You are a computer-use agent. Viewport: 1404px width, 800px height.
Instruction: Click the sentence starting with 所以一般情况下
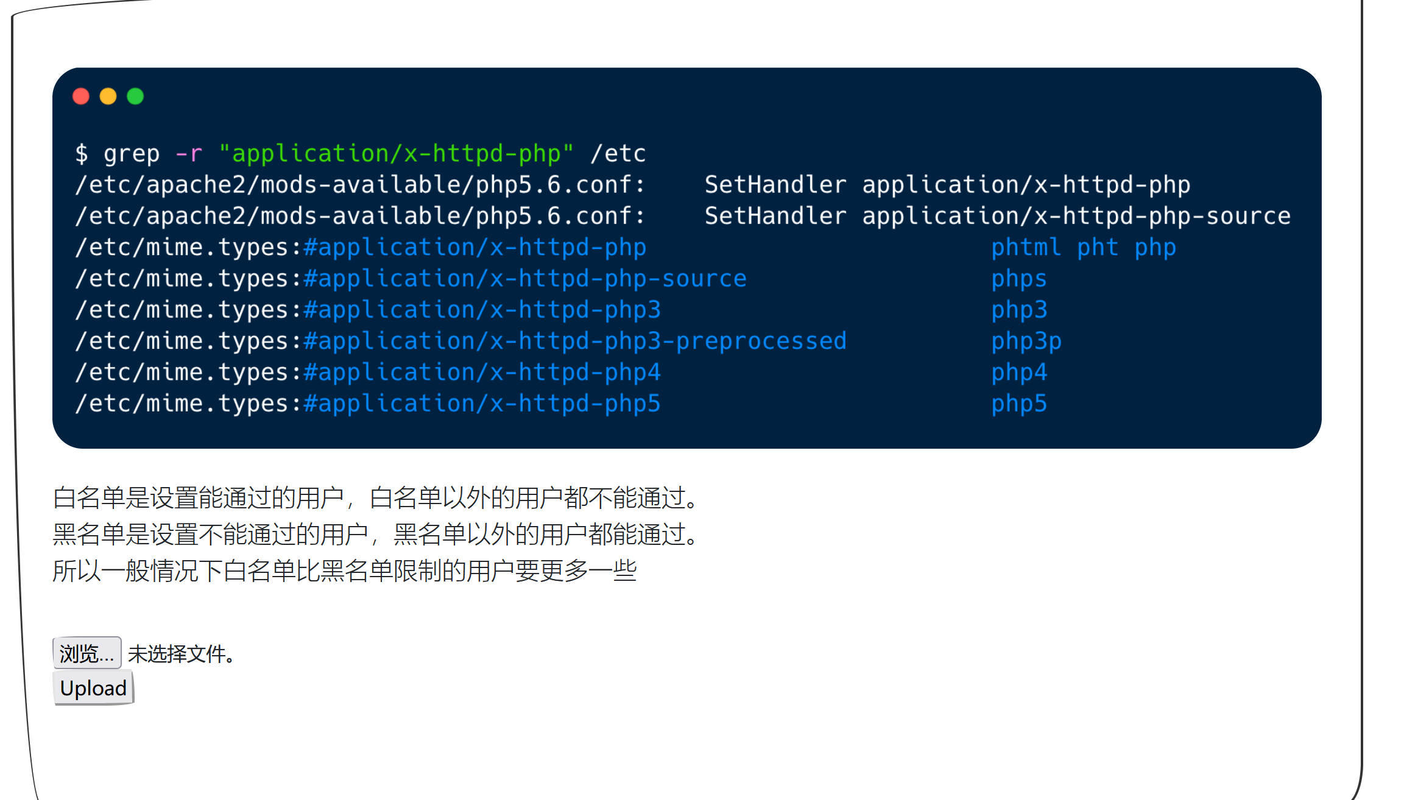(x=345, y=571)
